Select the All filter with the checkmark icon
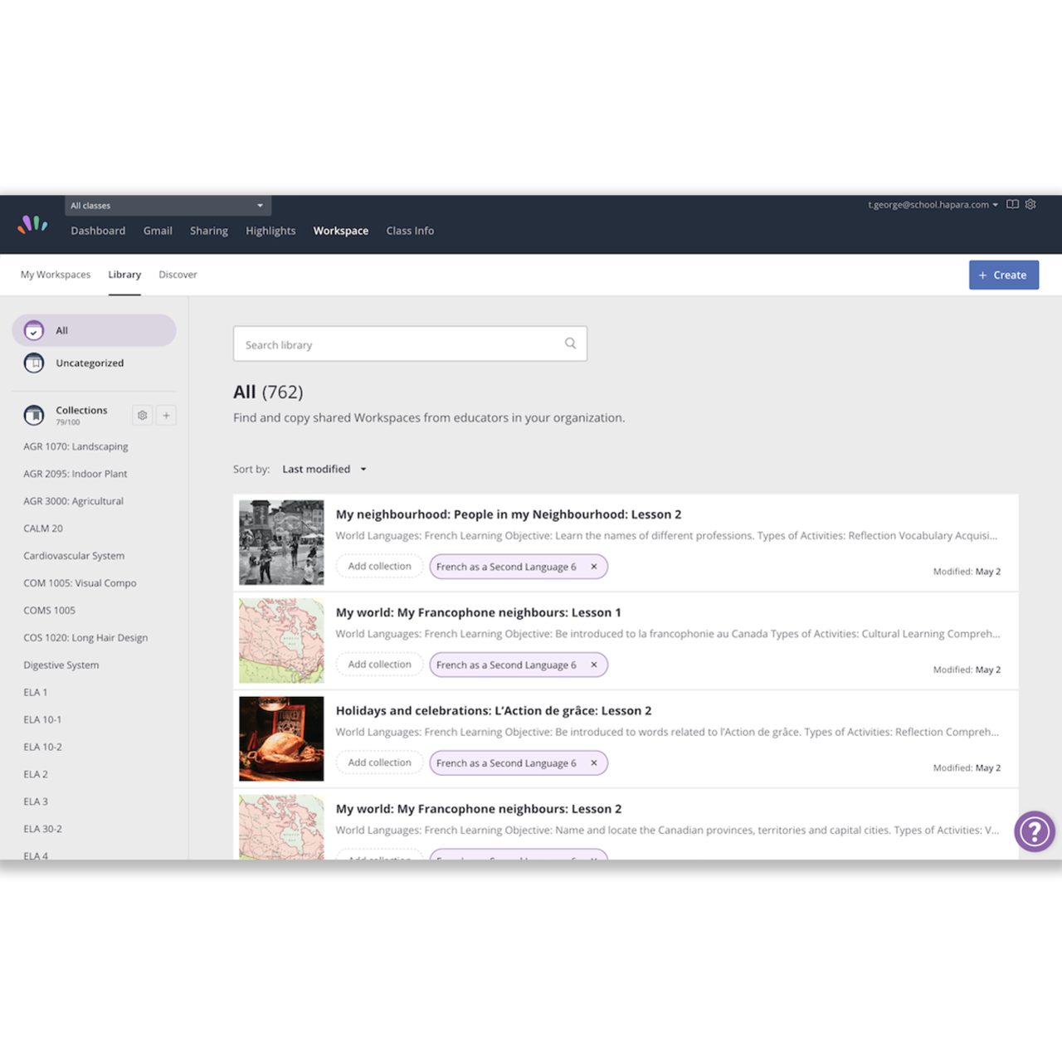The width and height of the screenshot is (1062, 1062). pyautogui.click(x=34, y=330)
